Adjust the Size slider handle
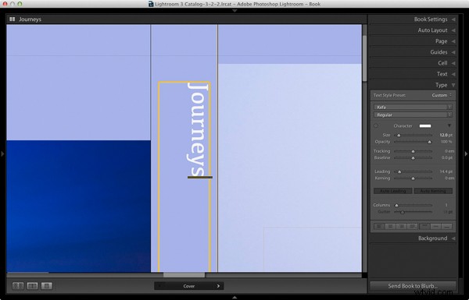 399,136
